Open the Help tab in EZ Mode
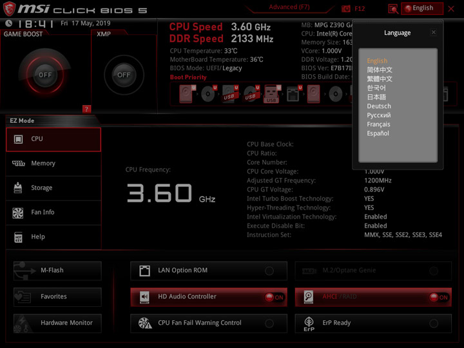This screenshot has height=348, width=464. pyautogui.click(x=53, y=237)
